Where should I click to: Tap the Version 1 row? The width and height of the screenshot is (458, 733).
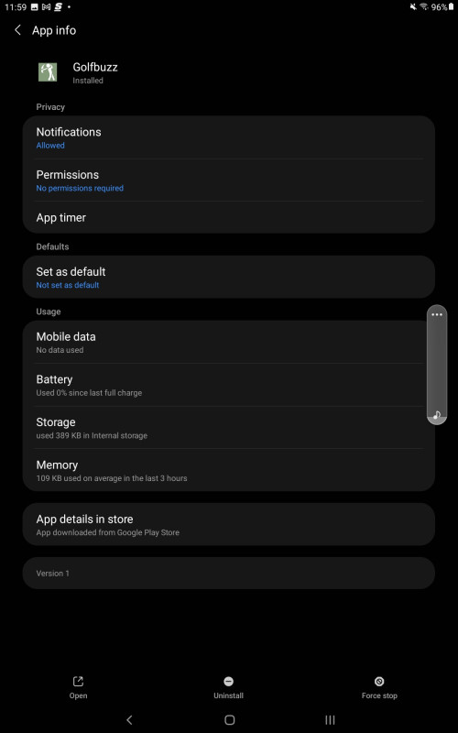pos(229,574)
